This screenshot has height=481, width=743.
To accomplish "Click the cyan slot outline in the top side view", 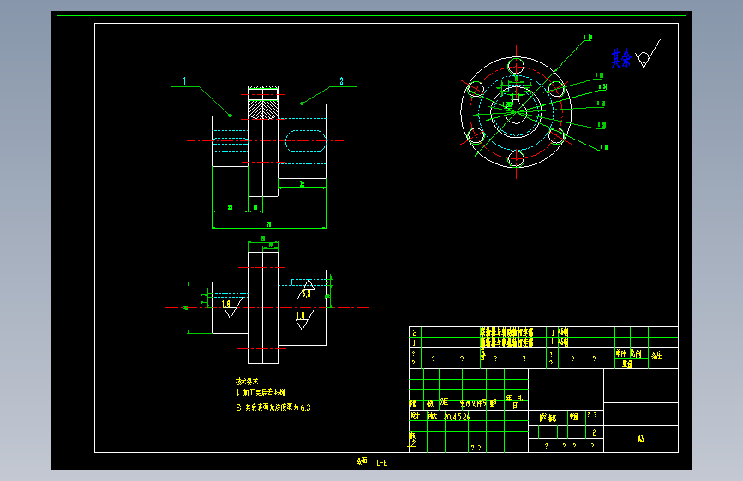I will point(306,141).
